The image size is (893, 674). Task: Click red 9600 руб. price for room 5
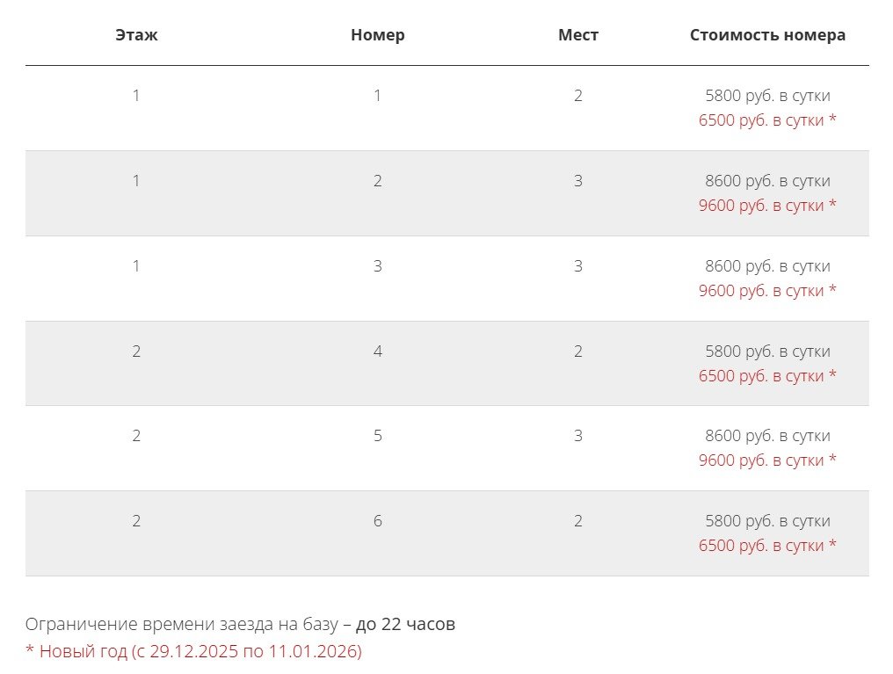(x=767, y=460)
